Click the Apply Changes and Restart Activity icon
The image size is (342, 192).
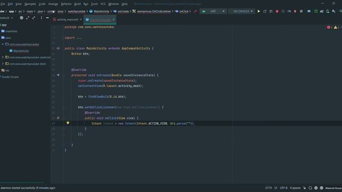tap(265, 11)
